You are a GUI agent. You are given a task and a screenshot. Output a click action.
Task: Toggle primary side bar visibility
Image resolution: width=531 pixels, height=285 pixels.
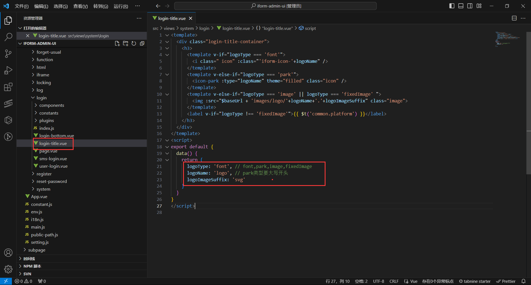click(452, 6)
